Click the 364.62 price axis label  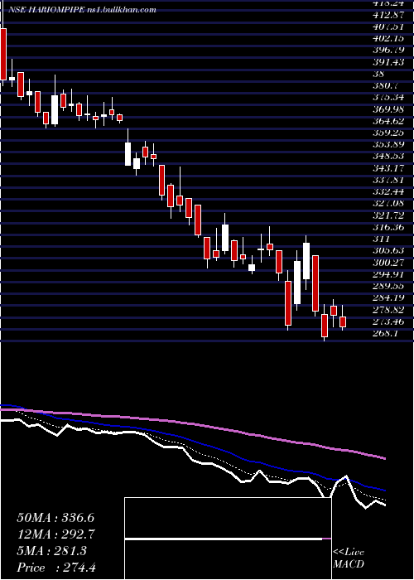390,121
